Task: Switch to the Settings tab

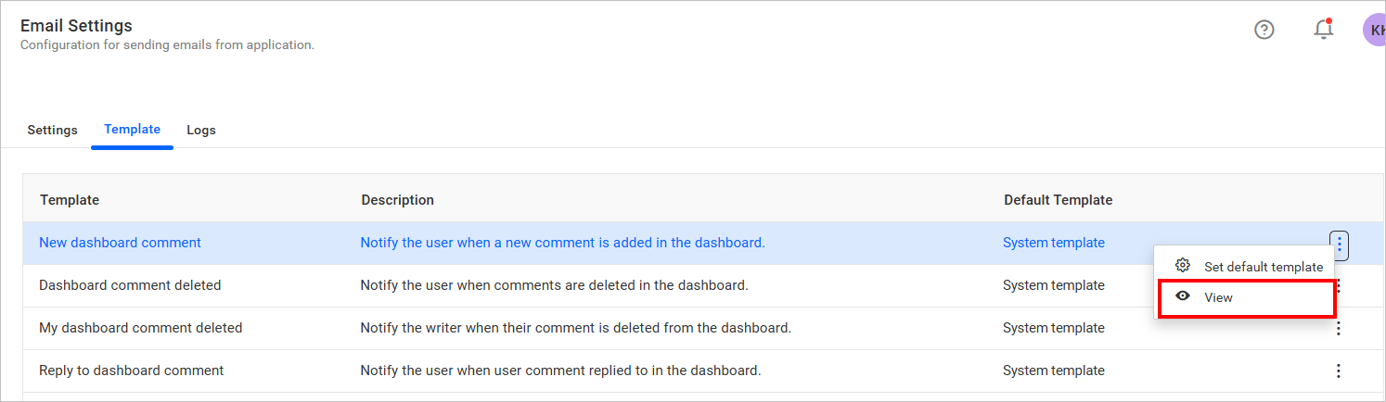Action: pos(52,130)
